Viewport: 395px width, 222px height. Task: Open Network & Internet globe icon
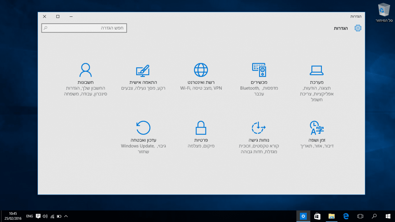201,70
